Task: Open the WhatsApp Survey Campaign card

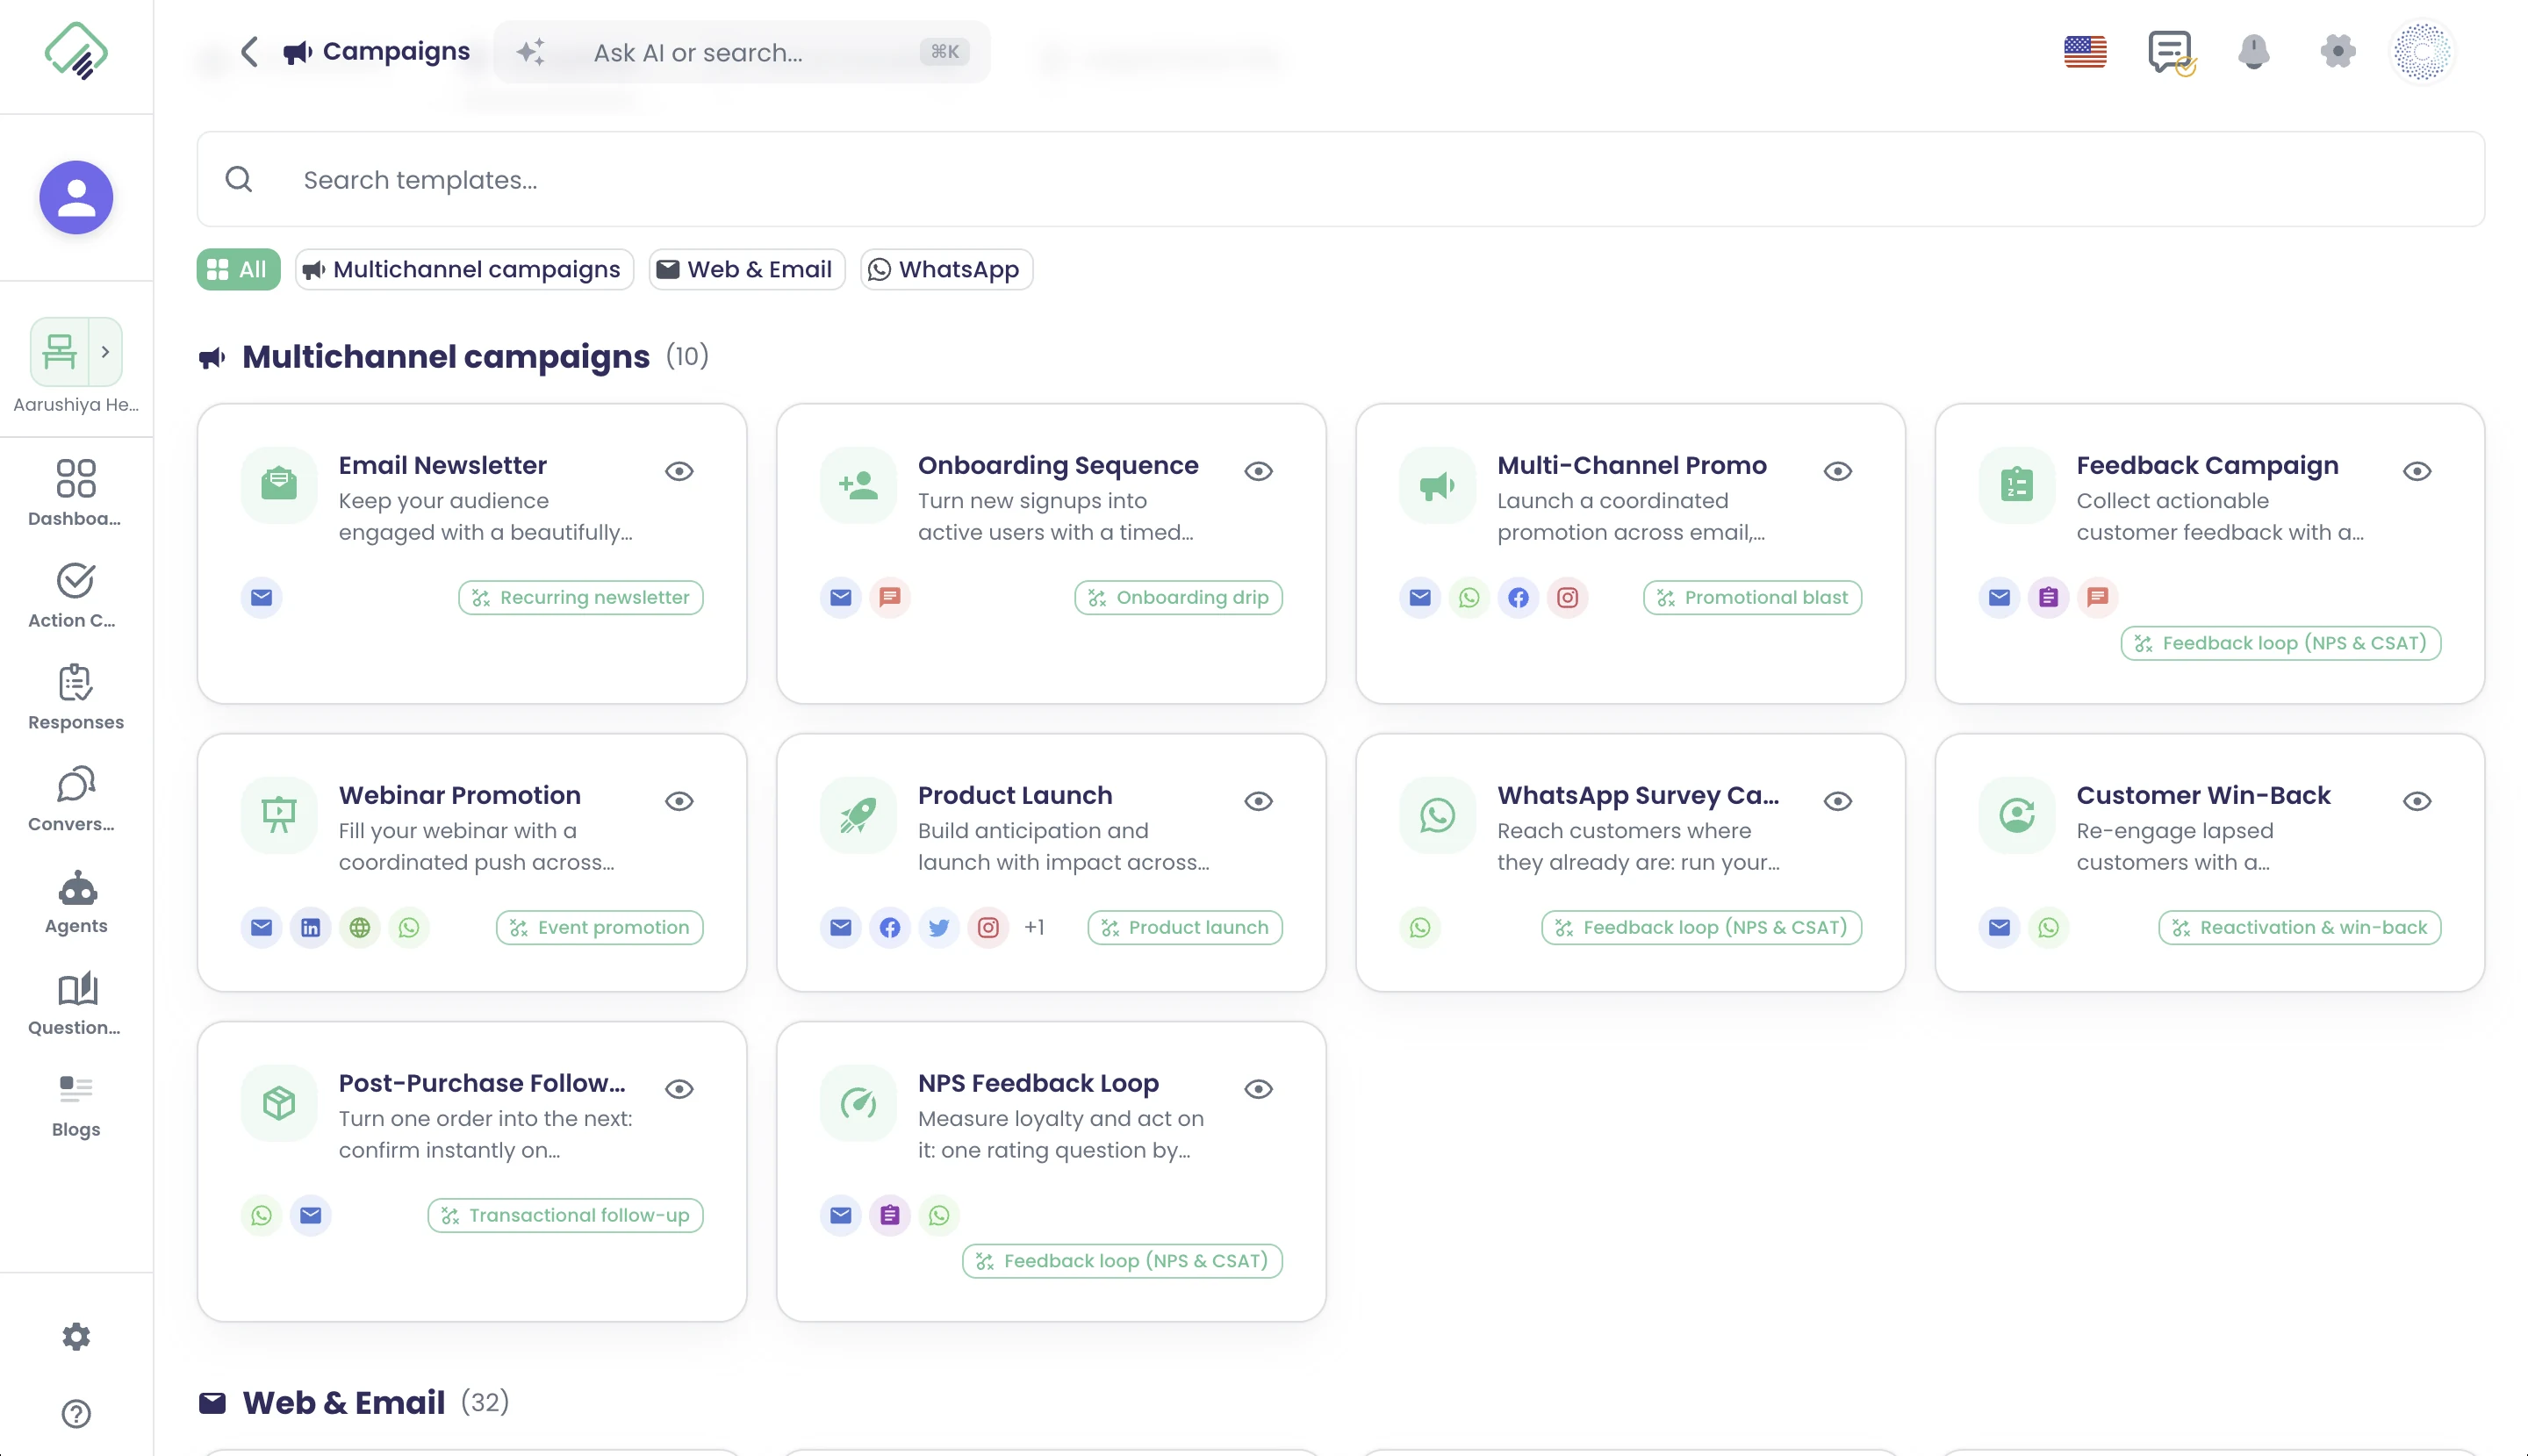Action: pos(1630,862)
